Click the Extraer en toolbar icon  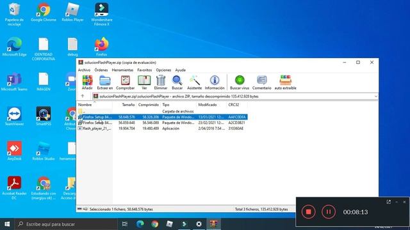coord(105,82)
